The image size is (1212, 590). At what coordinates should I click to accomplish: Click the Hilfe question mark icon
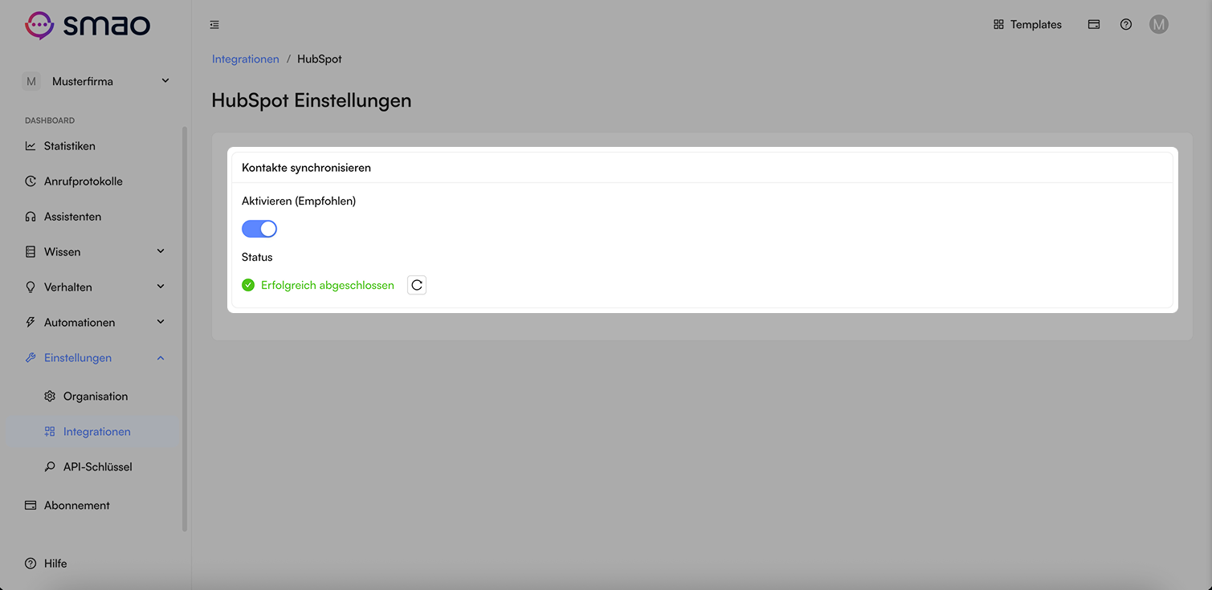(x=31, y=564)
